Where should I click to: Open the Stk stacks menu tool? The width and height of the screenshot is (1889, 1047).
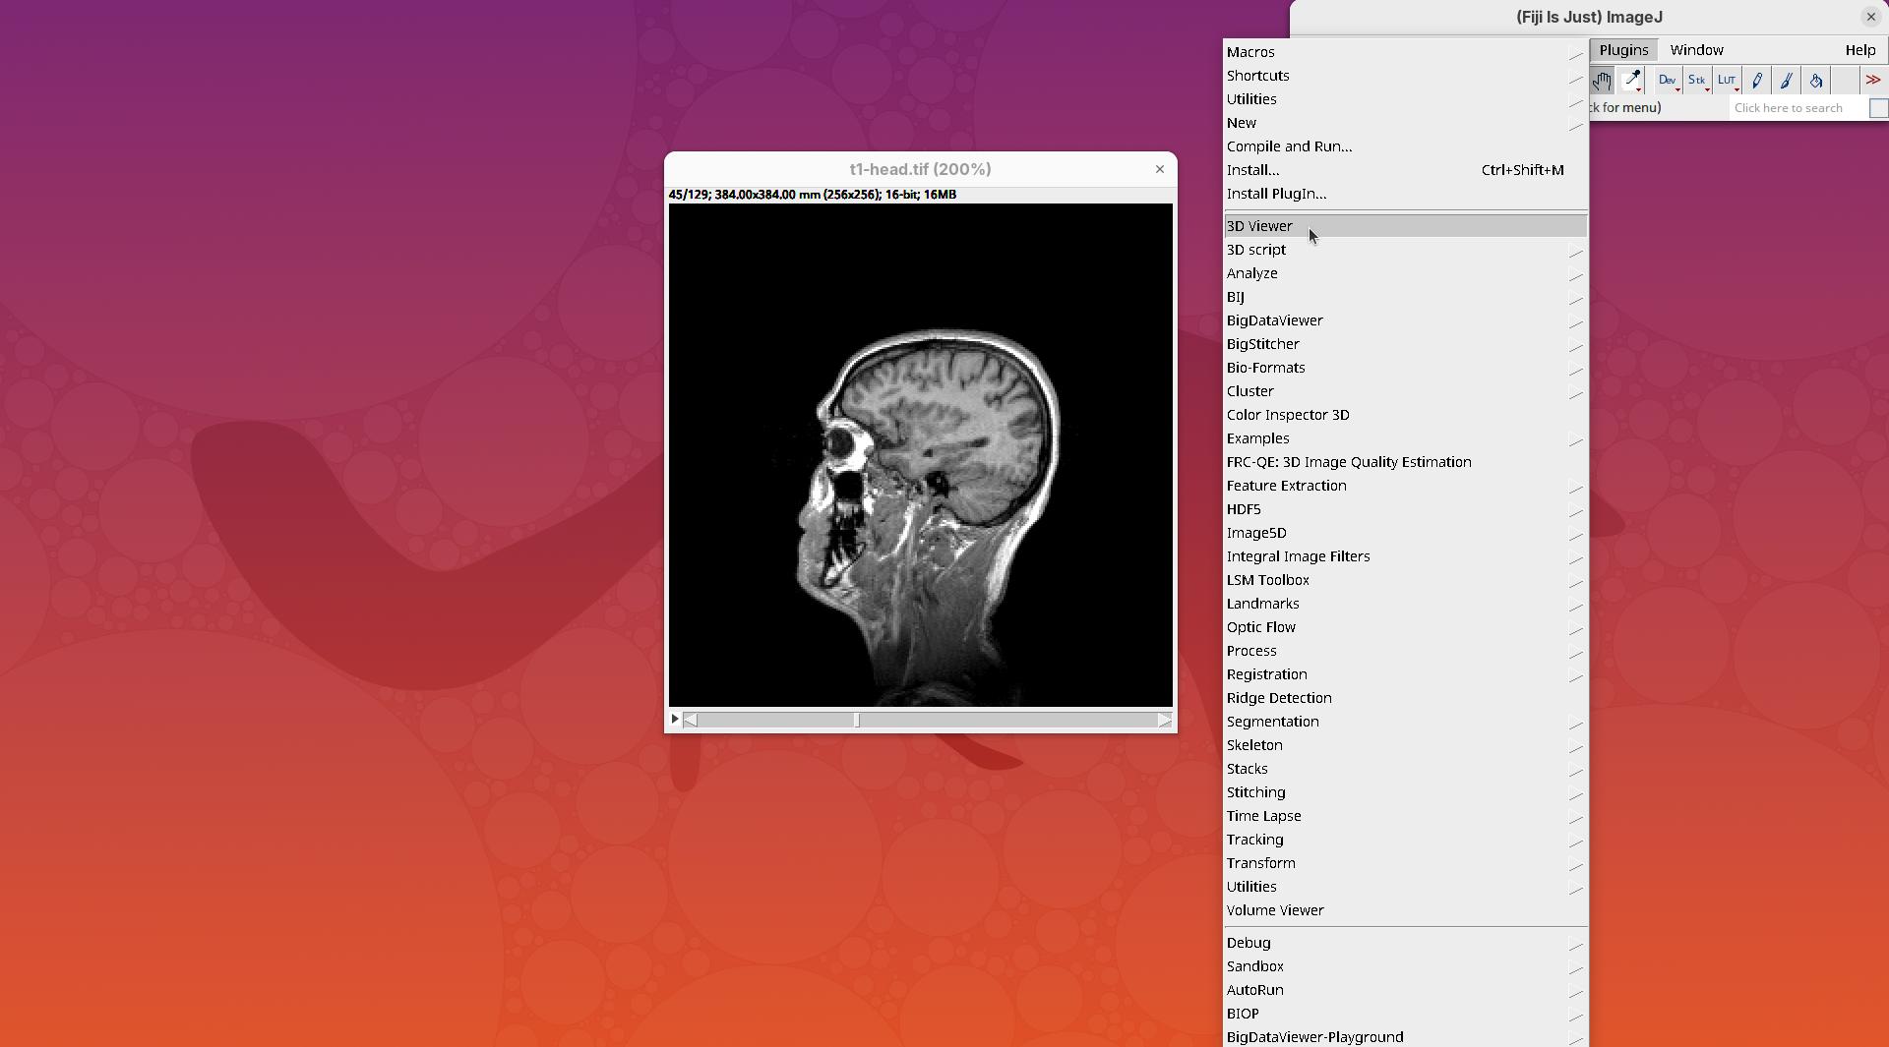click(1697, 81)
